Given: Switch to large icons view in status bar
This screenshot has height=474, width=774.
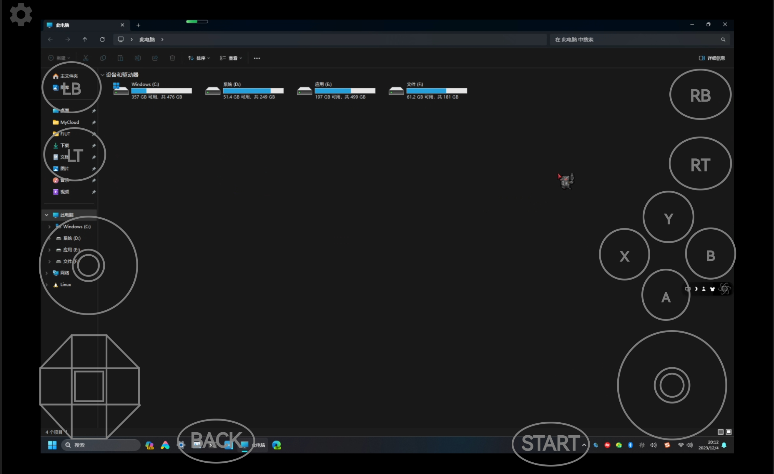Looking at the screenshot, I should [729, 432].
